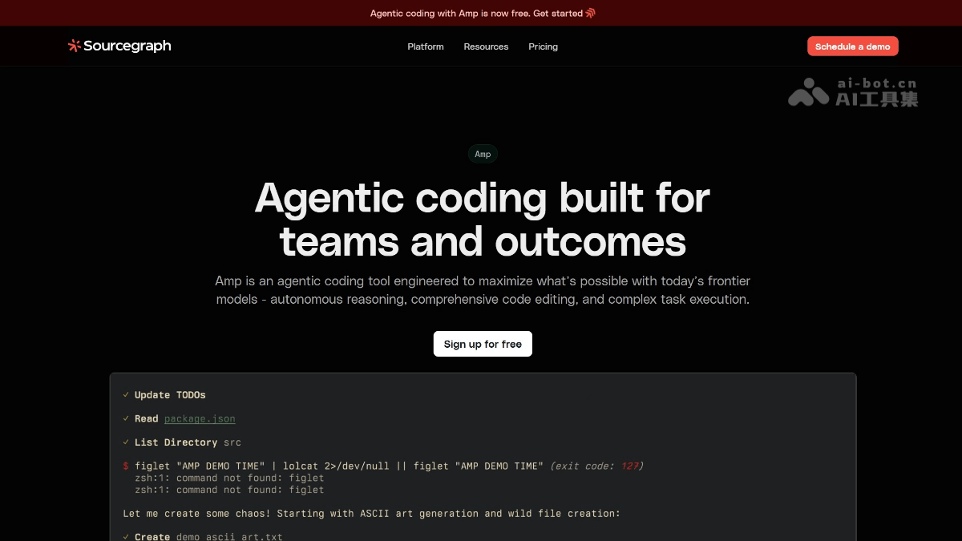Click the checkmark beside Update TODOs
962x541 pixels.
point(126,395)
